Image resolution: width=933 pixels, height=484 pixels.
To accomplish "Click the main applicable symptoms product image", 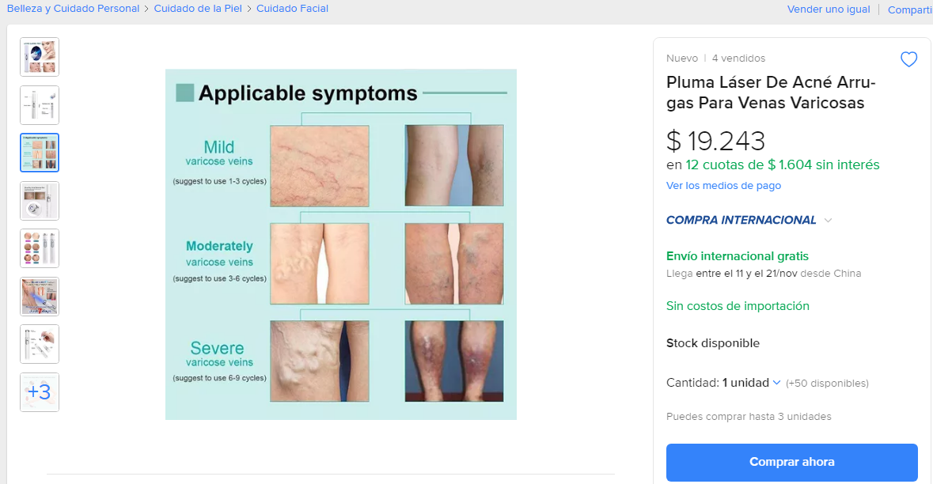I will [x=341, y=244].
